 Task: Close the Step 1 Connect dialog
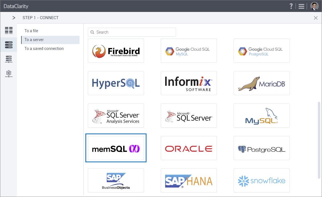(x=316, y=18)
